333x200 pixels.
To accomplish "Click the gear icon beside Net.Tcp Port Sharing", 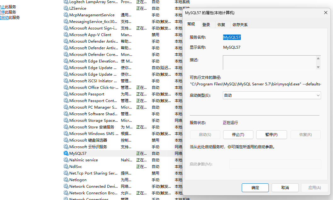I will 66,173.
